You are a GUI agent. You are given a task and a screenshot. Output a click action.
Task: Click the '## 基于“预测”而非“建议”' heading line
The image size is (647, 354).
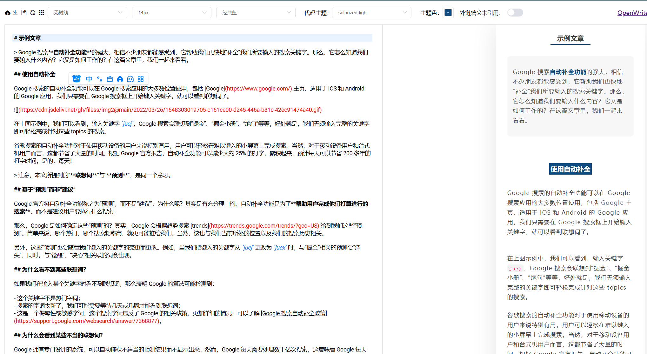click(x=45, y=190)
